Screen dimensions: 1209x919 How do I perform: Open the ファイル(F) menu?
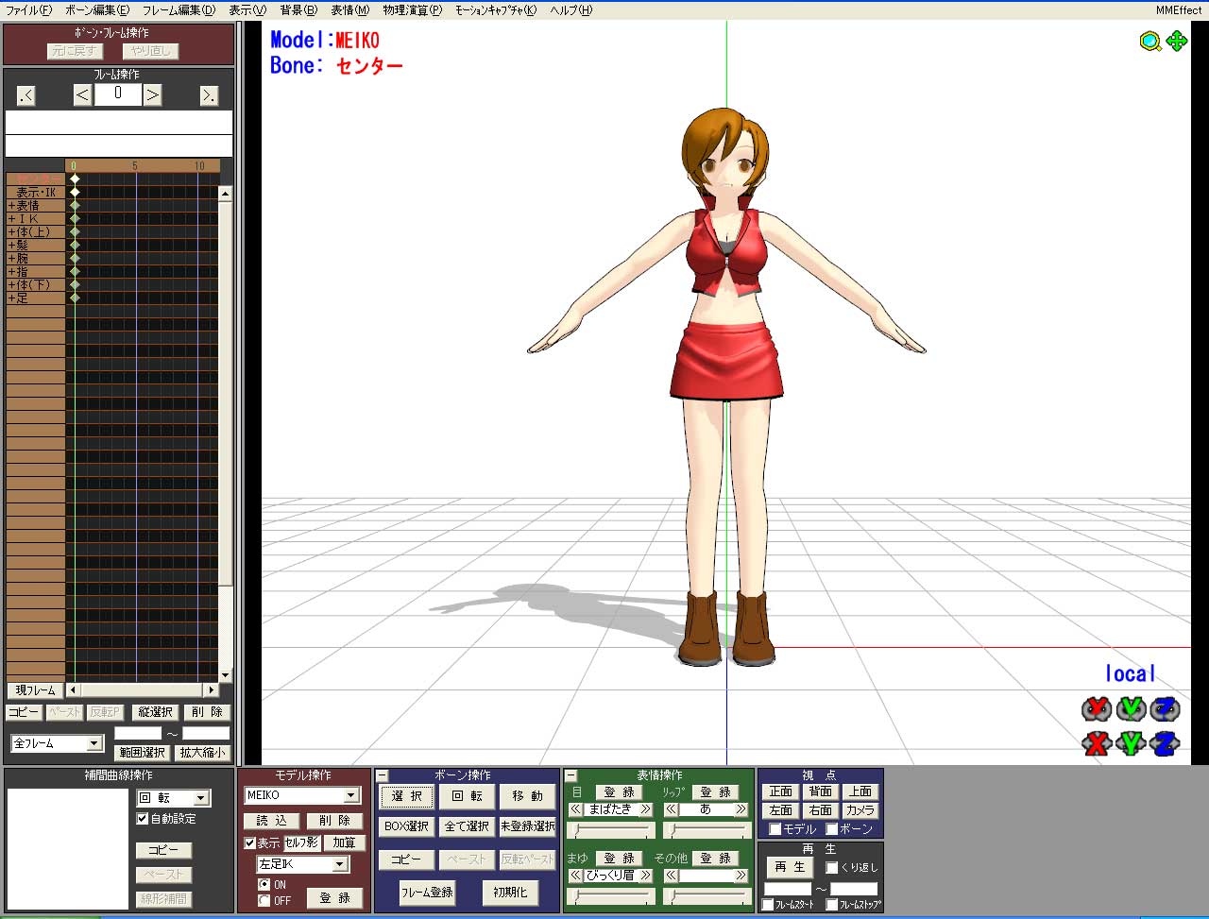coord(29,10)
